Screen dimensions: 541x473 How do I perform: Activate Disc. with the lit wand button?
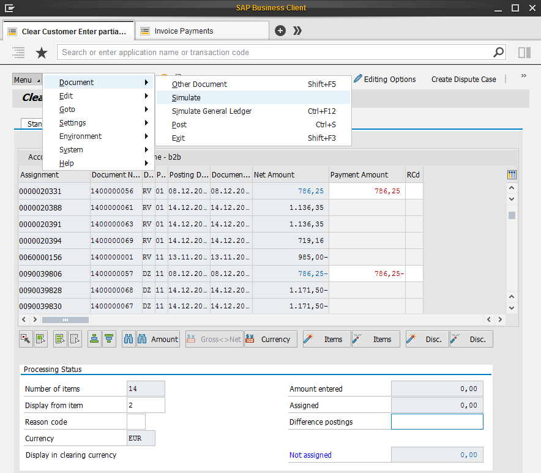click(427, 339)
